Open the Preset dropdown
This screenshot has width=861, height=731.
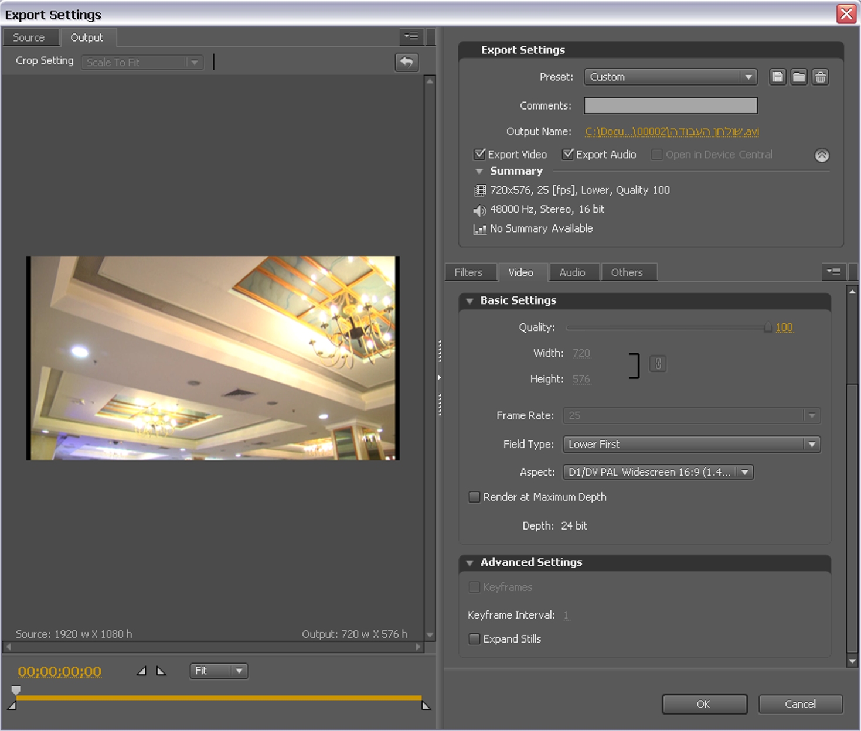point(670,77)
